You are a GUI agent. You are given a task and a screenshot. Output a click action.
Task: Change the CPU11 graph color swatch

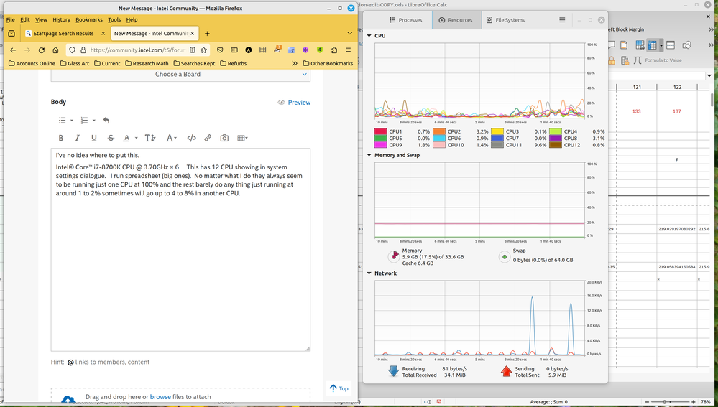pos(497,145)
